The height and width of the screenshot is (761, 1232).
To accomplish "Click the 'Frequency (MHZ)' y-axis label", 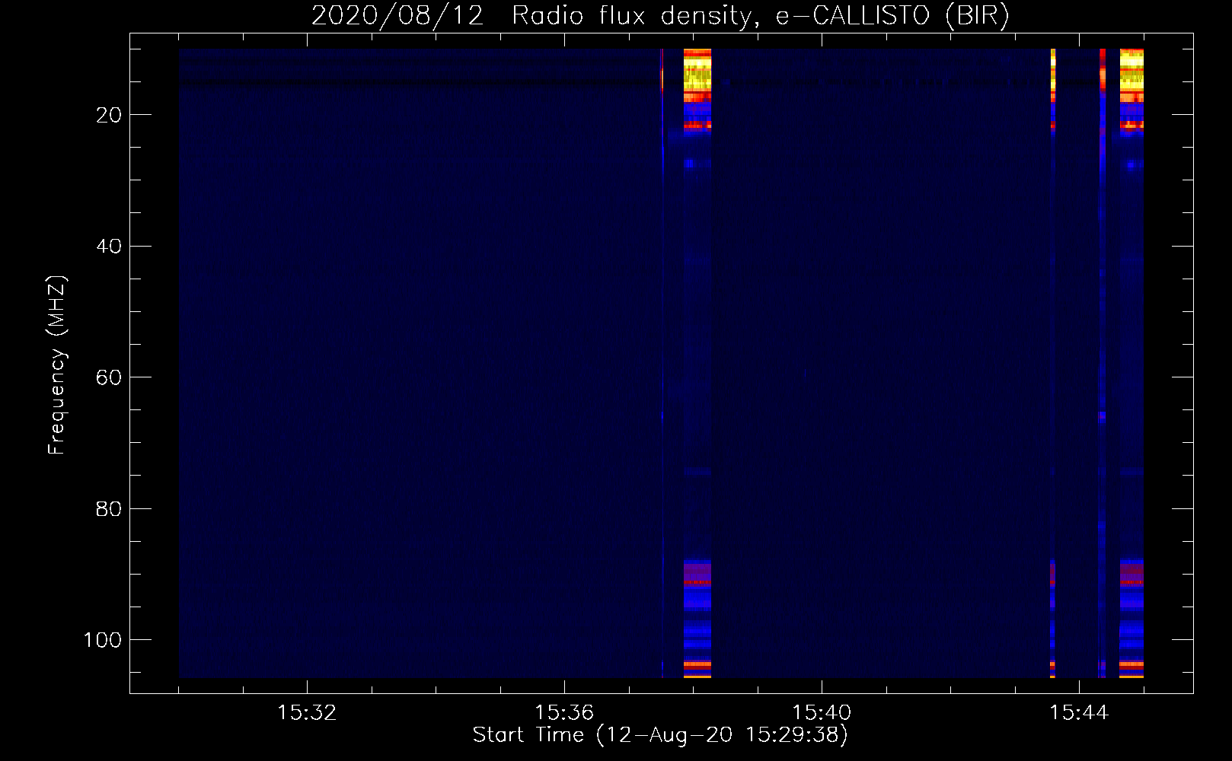I will pos(58,365).
